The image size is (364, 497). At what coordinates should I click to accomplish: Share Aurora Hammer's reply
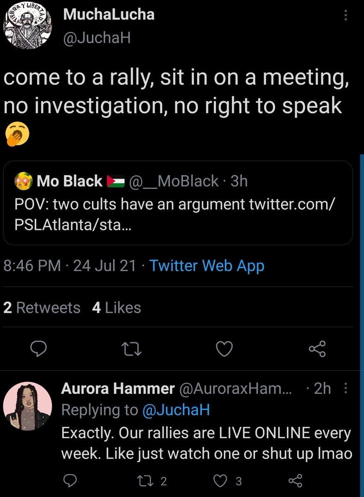click(x=295, y=480)
